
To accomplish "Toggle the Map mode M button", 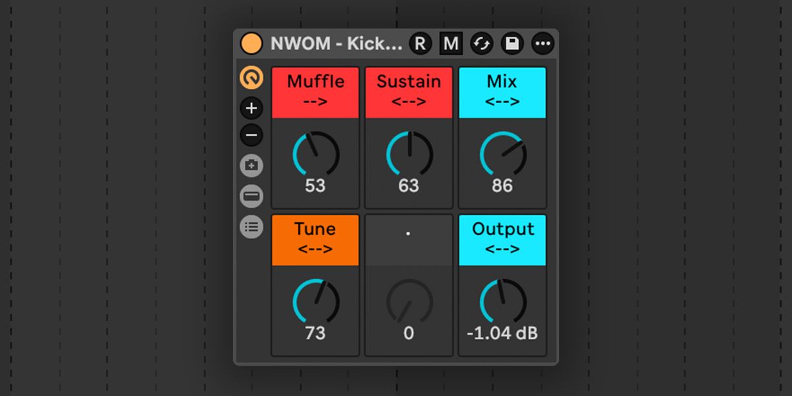I will (451, 44).
